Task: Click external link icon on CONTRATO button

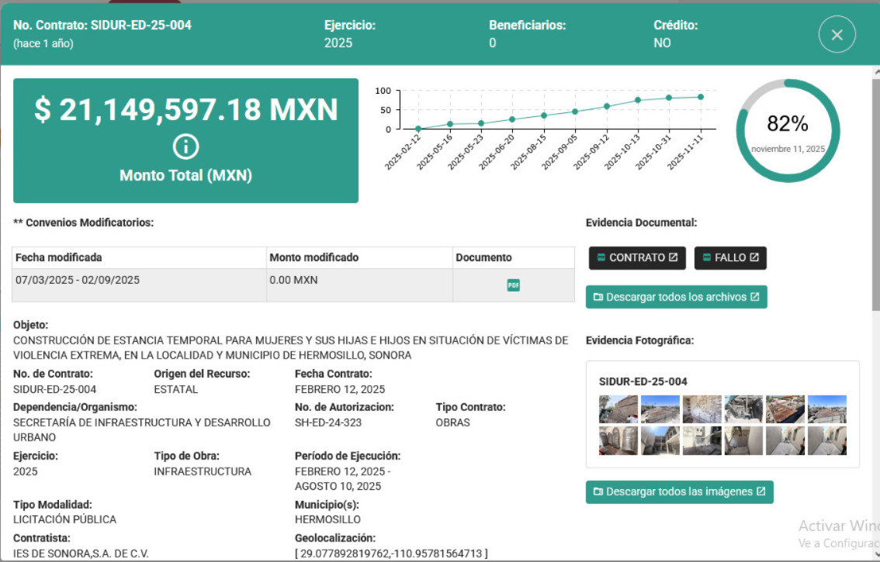Action: pyautogui.click(x=673, y=258)
